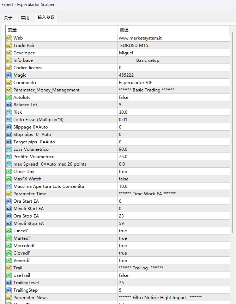Click the double icon next to Risk

click(9, 112)
